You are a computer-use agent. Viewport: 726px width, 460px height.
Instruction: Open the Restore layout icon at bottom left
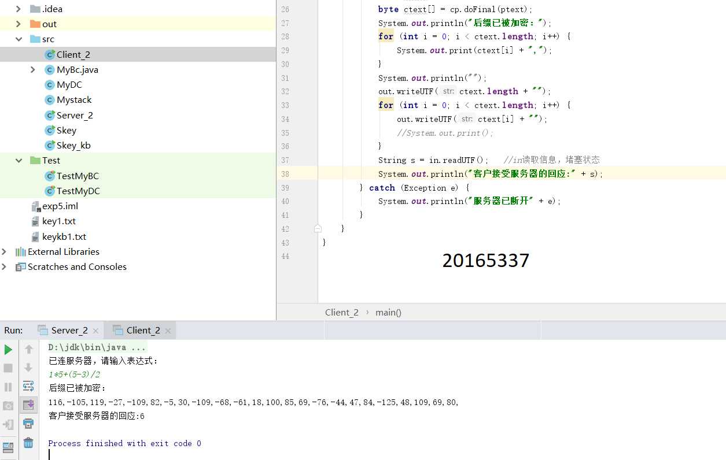pos(8,447)
